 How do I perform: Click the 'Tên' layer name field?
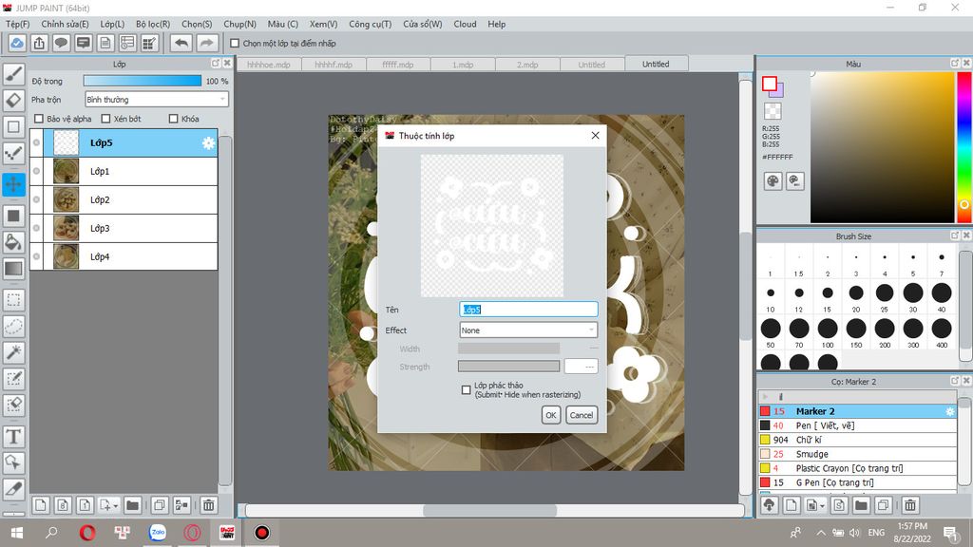[x=528, y=310]
